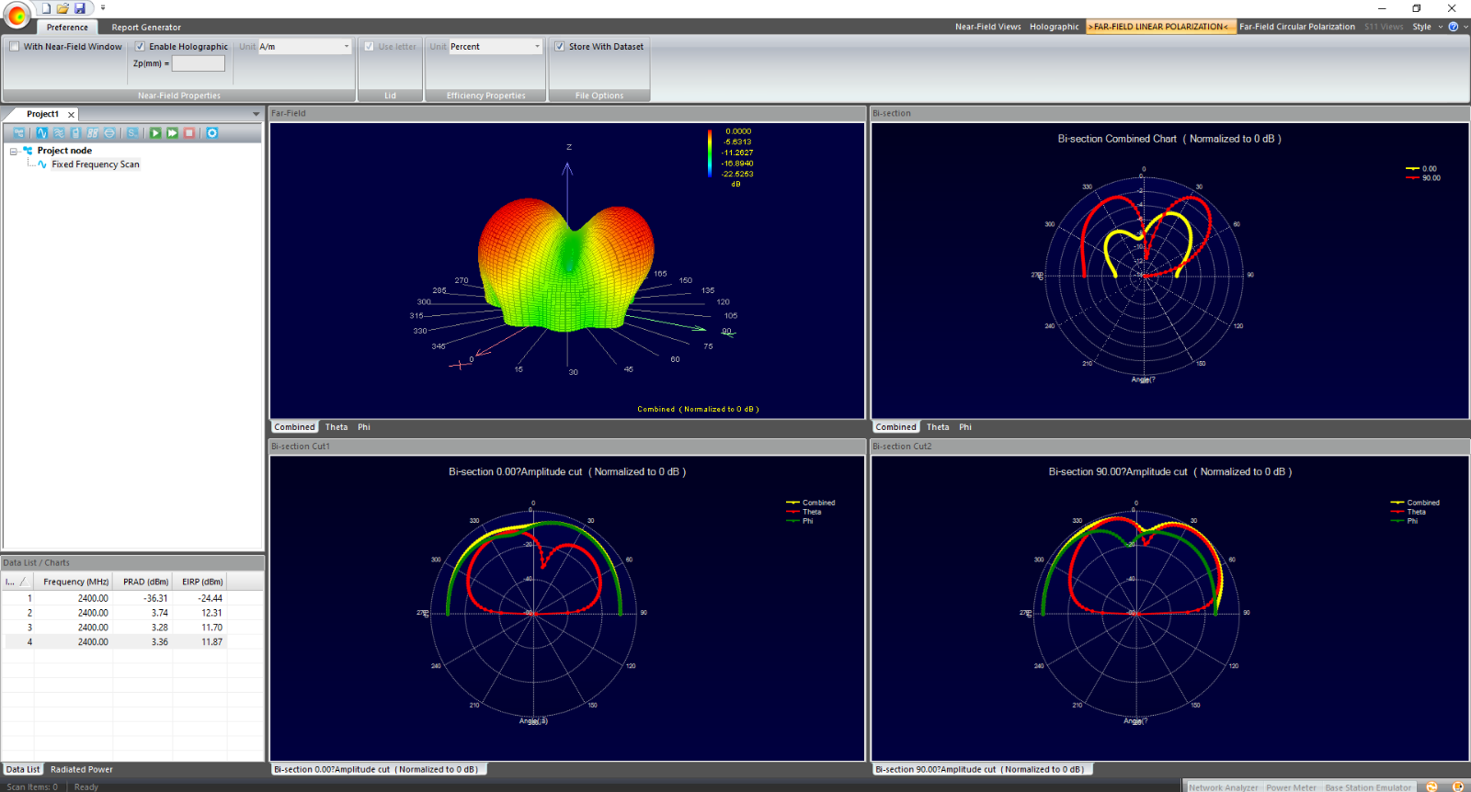Open the Percent efficiency unit dropdown
The image size is (1471, 792).
pyautogui.click(x=537, y=47)
